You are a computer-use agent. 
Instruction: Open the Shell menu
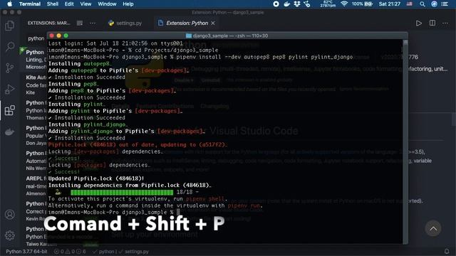click(53, 4)
